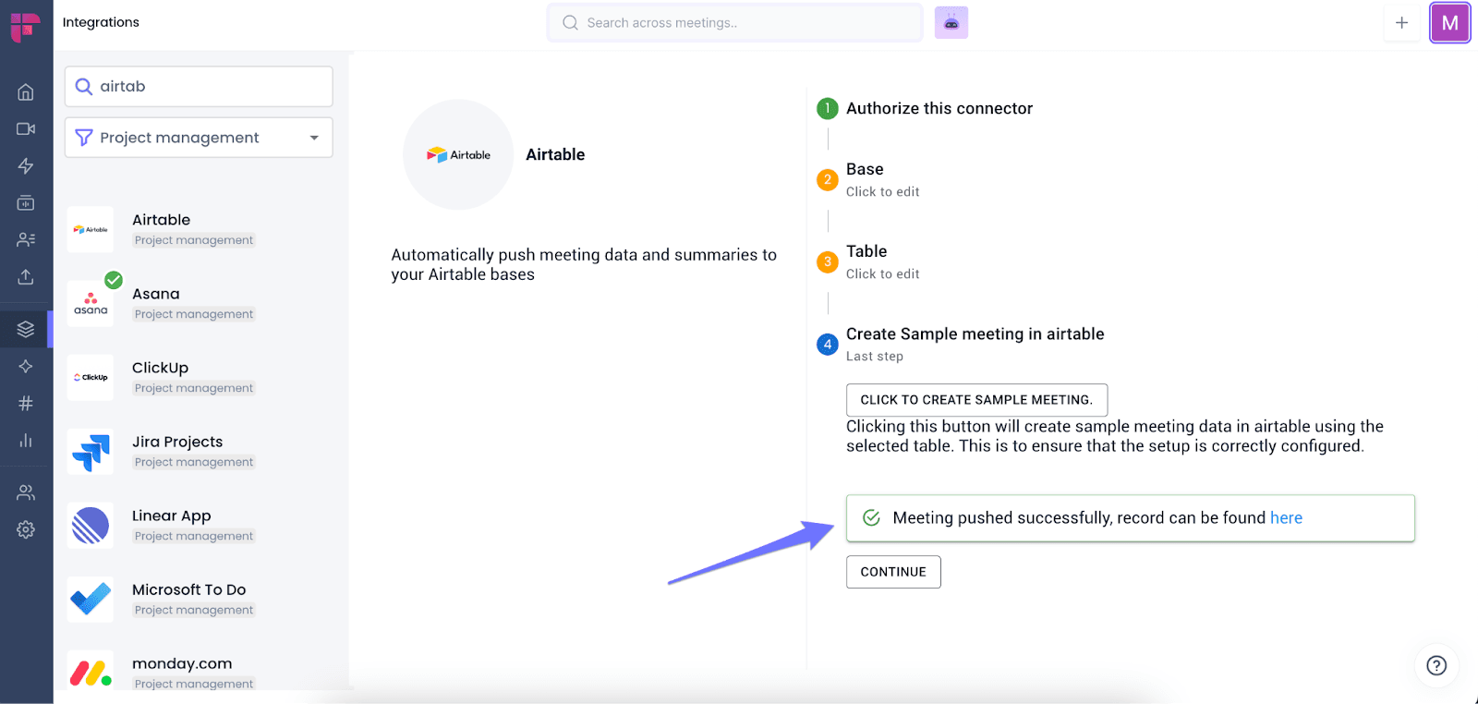Open the video camera meetings icon
The width and height of the screenshot is (1478, 704).
[x=26, y=128]
